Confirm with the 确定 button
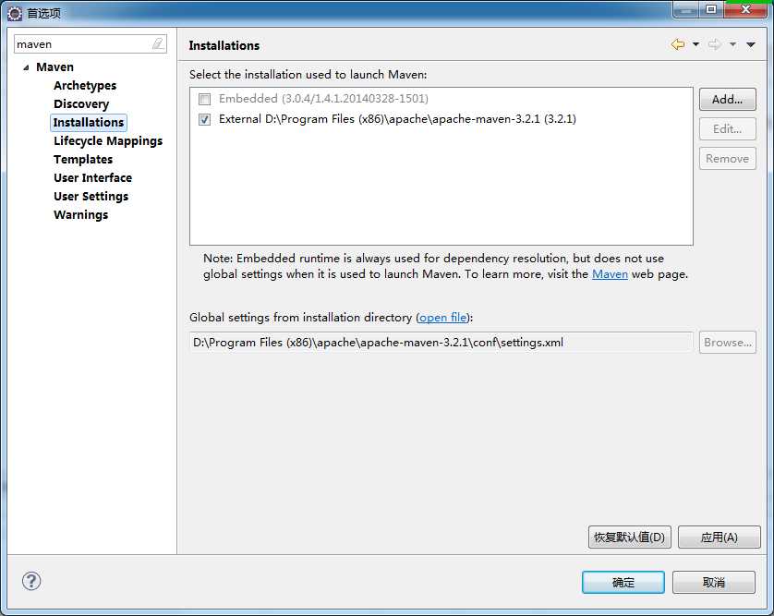The image size is (774, 616). click(623, 583)
